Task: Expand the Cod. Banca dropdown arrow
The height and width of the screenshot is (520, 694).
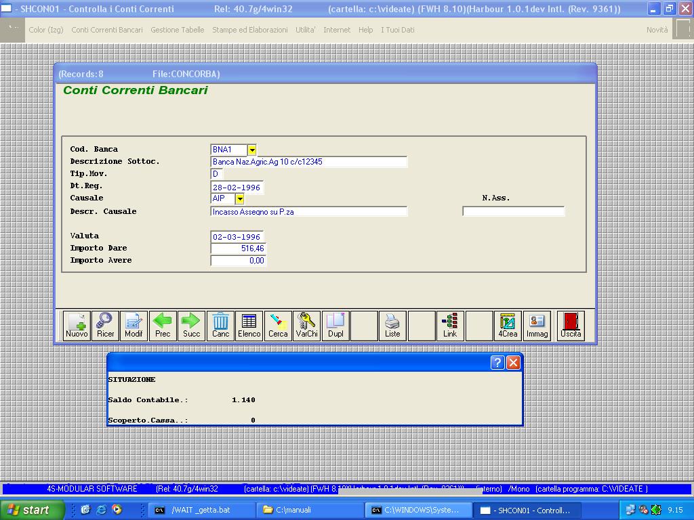Action: click(x=252, y=150)
